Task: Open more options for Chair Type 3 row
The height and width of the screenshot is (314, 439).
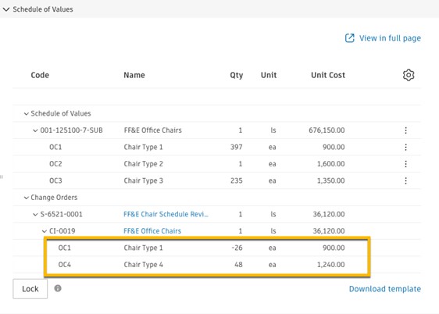Action: (x=405, y=180)
